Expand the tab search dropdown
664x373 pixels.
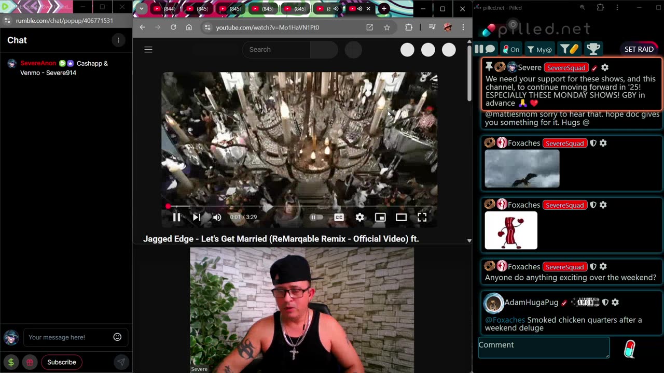click(141, 9)
